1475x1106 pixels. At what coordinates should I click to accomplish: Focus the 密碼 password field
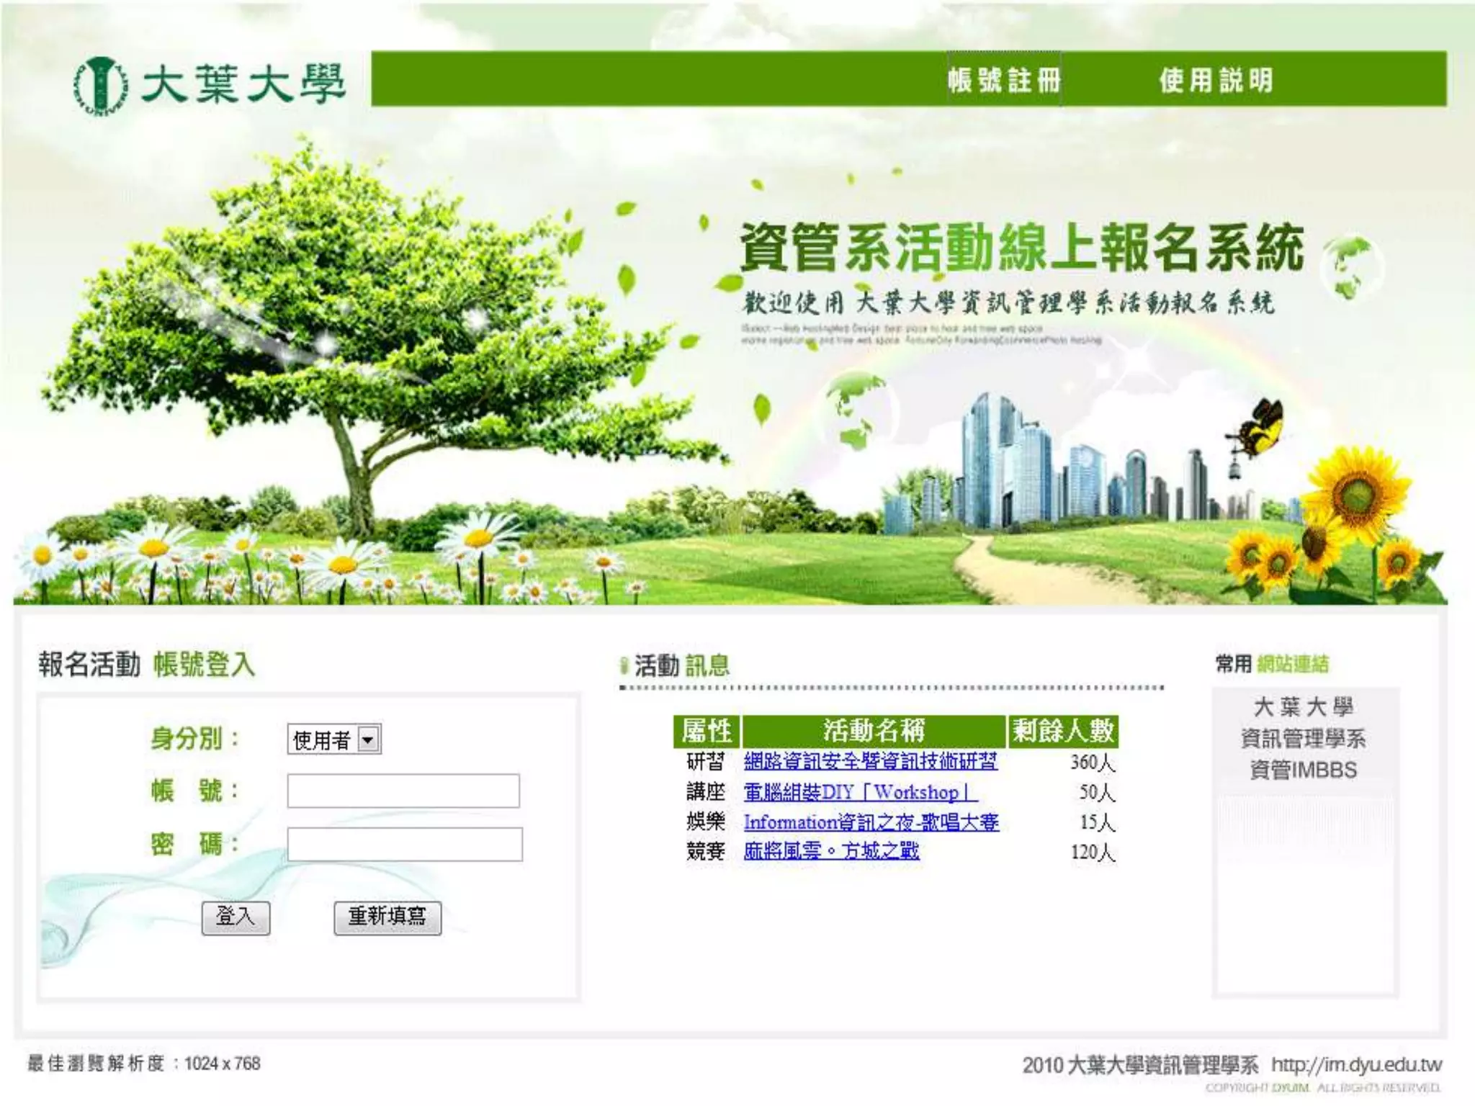coord(405,844)
